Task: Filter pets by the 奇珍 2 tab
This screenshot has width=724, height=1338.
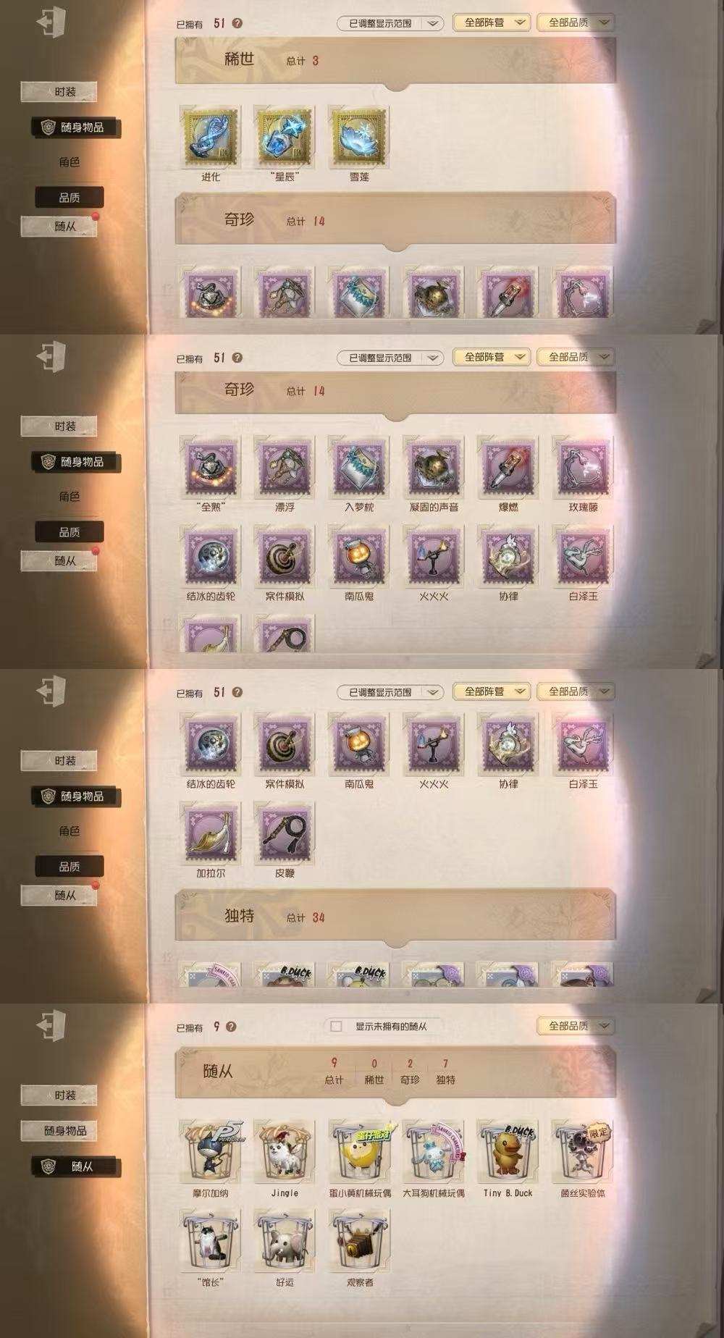Action: pos(410,1071)
